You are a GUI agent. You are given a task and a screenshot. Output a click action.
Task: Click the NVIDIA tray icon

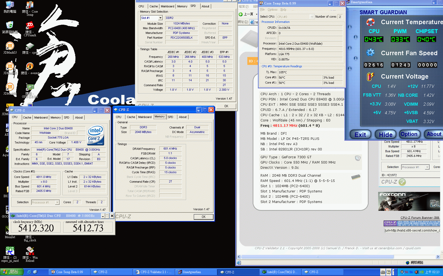pos(421,272)
